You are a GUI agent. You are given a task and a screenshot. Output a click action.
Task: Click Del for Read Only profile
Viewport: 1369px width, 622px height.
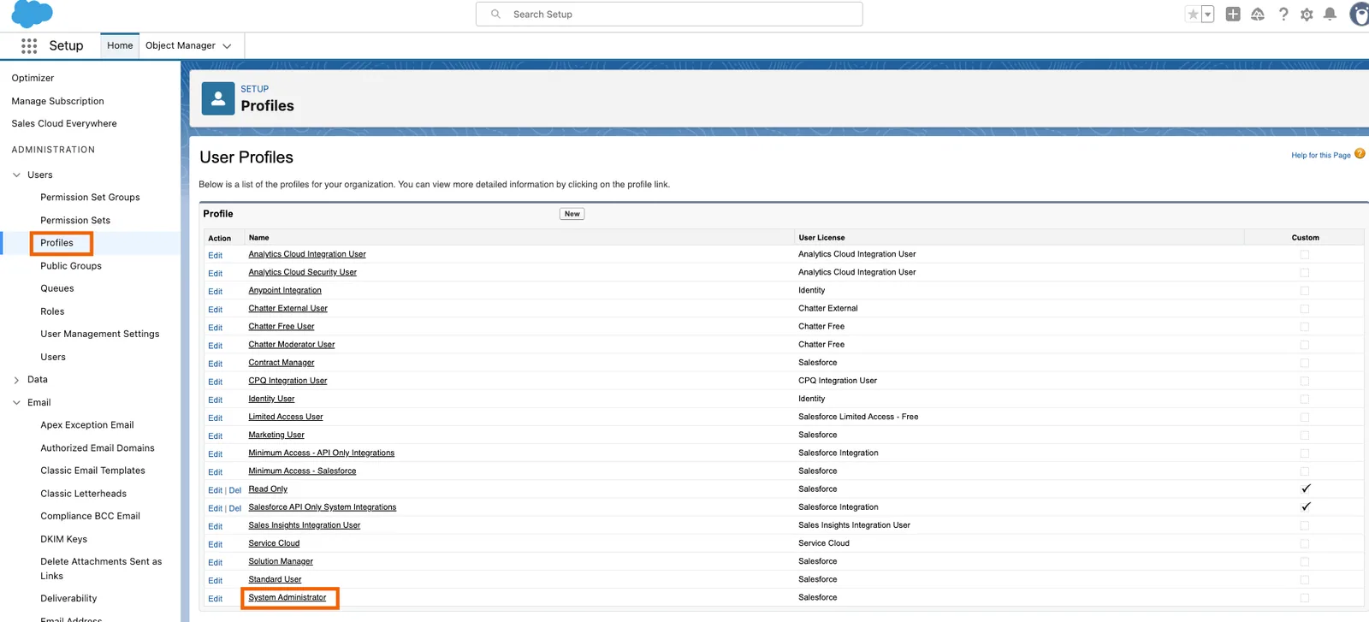point(235,490)
